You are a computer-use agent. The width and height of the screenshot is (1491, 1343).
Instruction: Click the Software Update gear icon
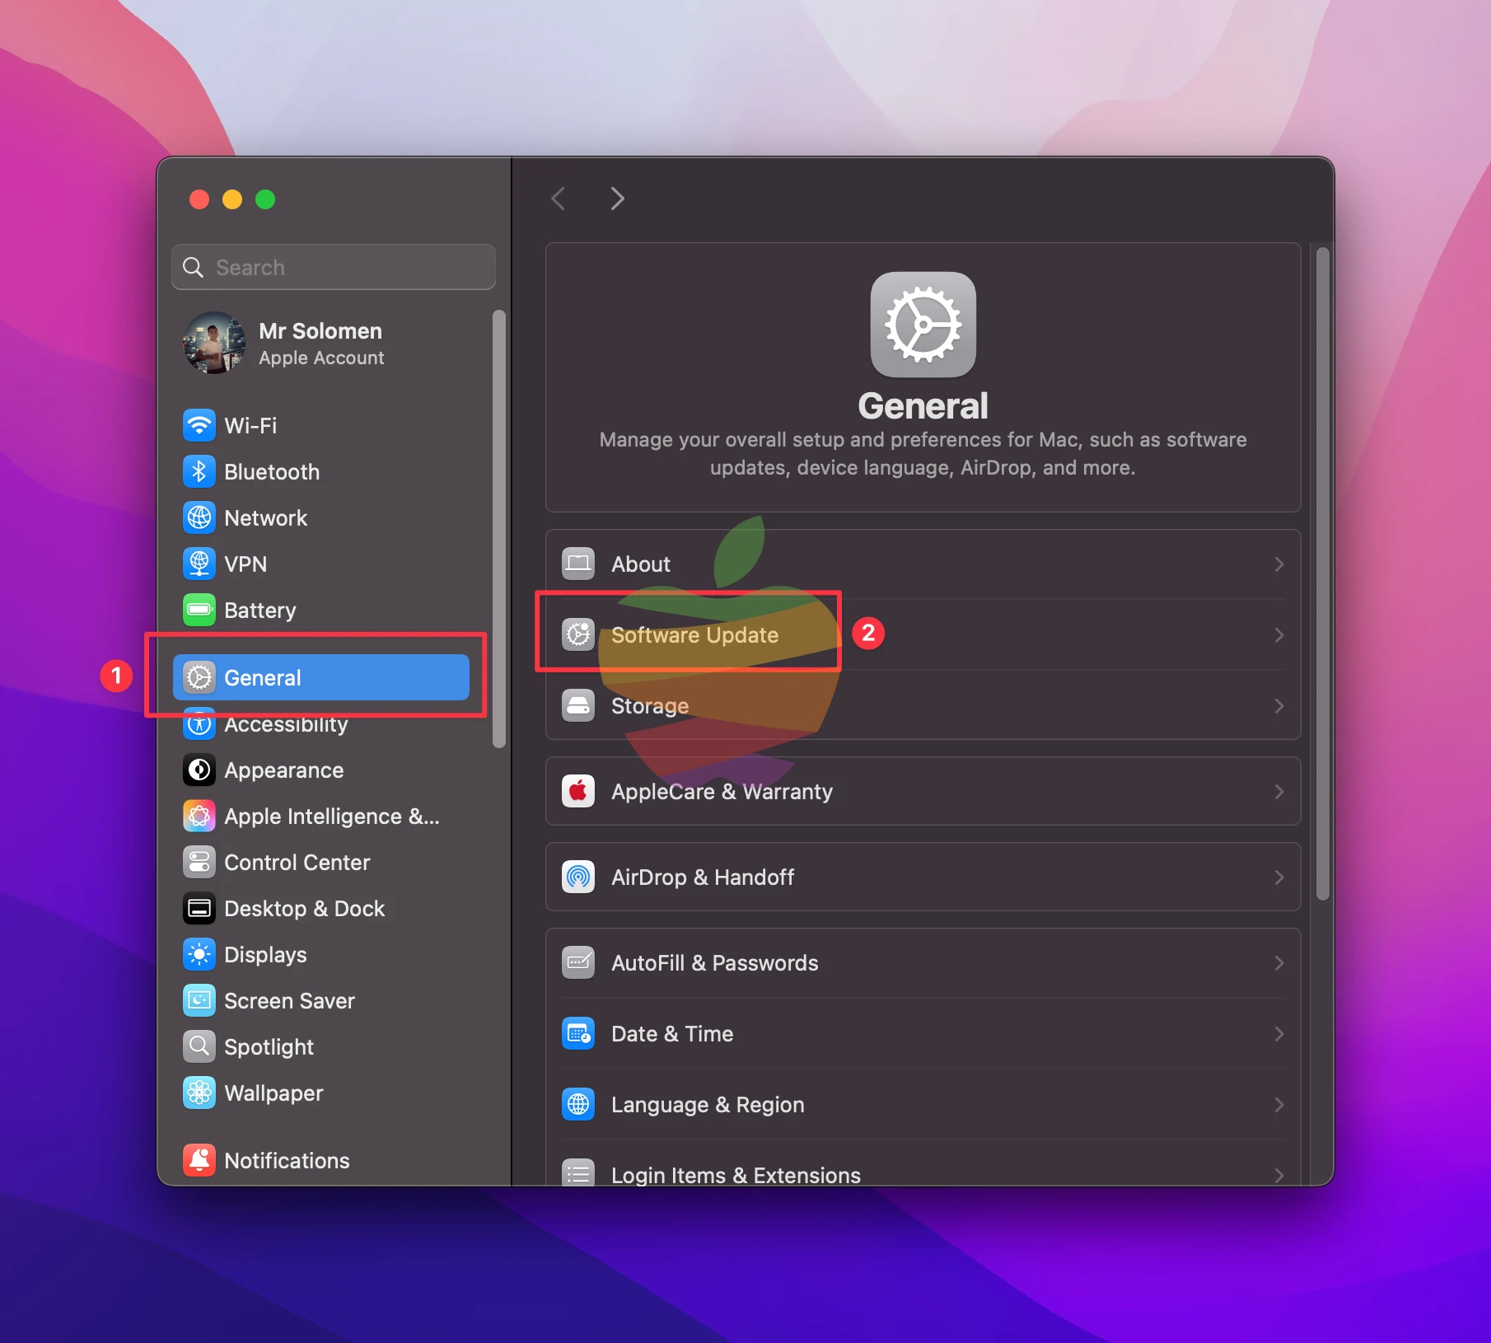[578, 635]
